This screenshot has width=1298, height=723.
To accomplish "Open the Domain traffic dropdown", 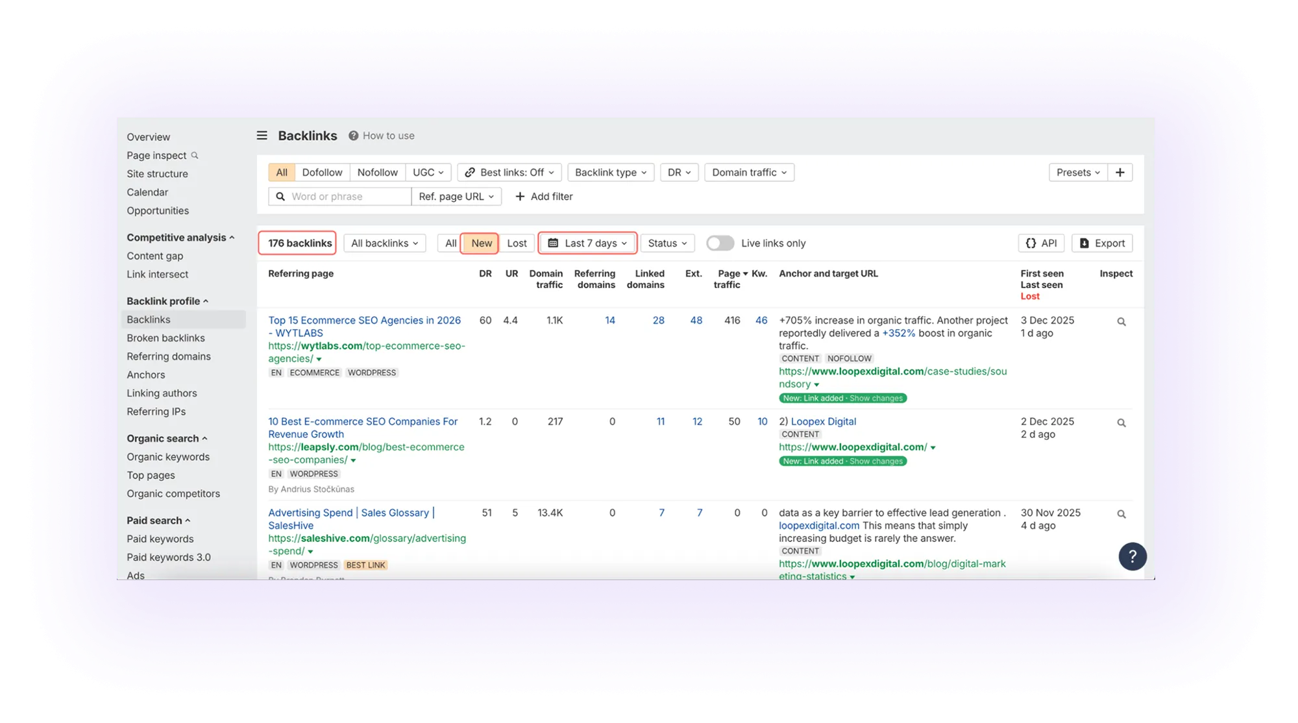I will click(748, 172).
